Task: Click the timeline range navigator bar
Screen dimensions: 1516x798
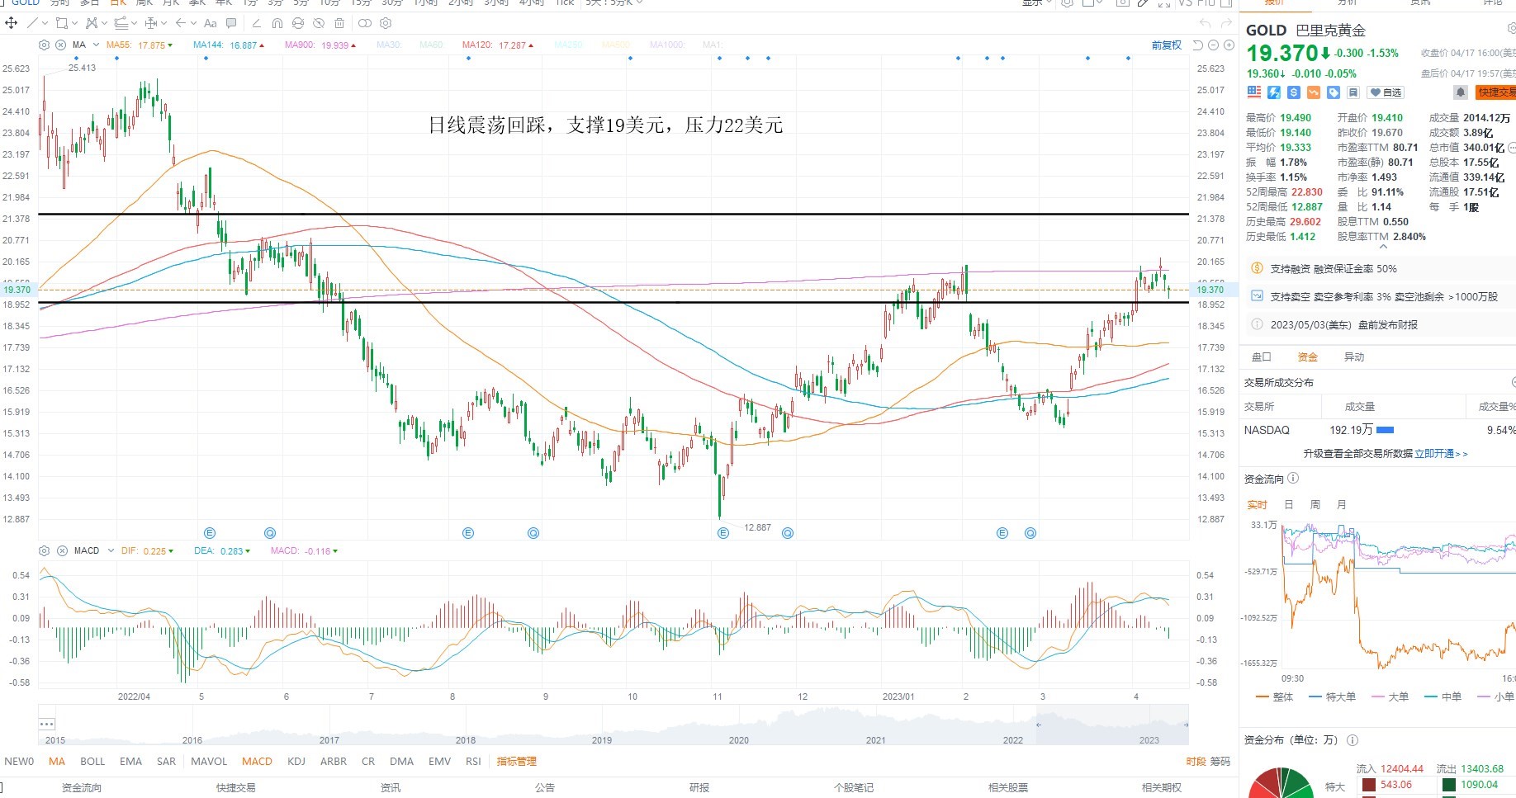Action: tap(614, 725)
